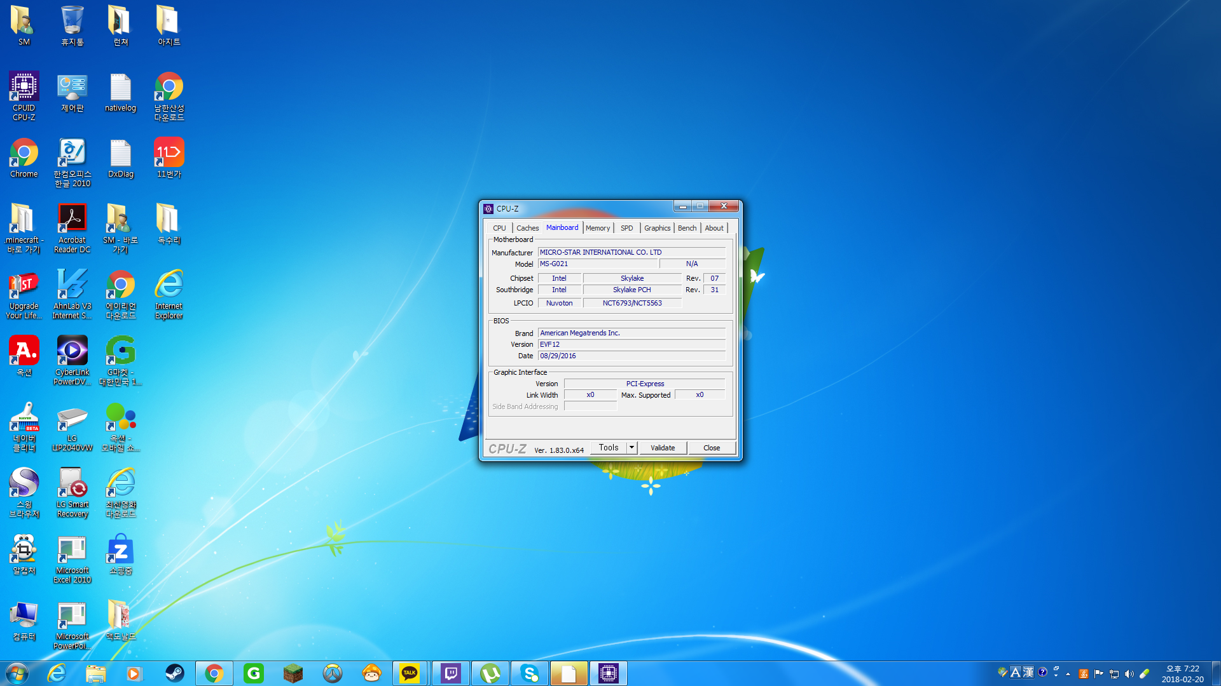1221x686 pixels.
Task: Click the Graphic Interface Version PCI-Express field
Action: [x=644, y=384]
